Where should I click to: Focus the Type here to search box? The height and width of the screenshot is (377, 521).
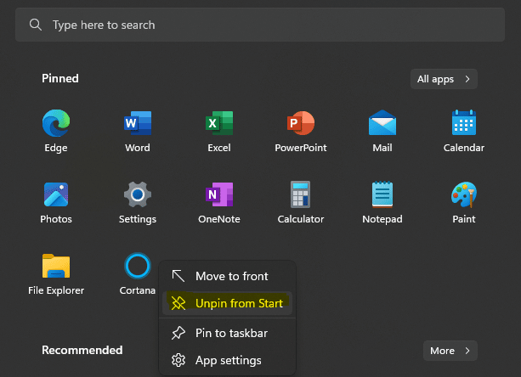tap(260, 25)
